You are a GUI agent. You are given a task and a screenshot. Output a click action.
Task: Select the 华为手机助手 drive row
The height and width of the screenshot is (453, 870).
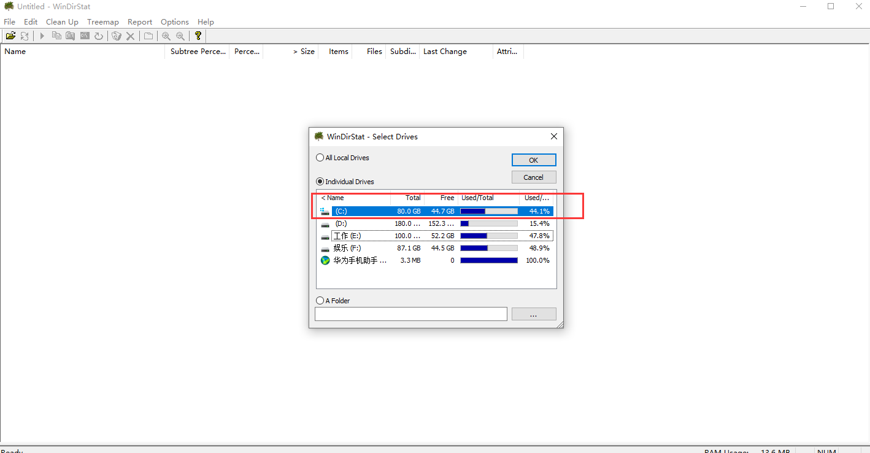point(436,260)
